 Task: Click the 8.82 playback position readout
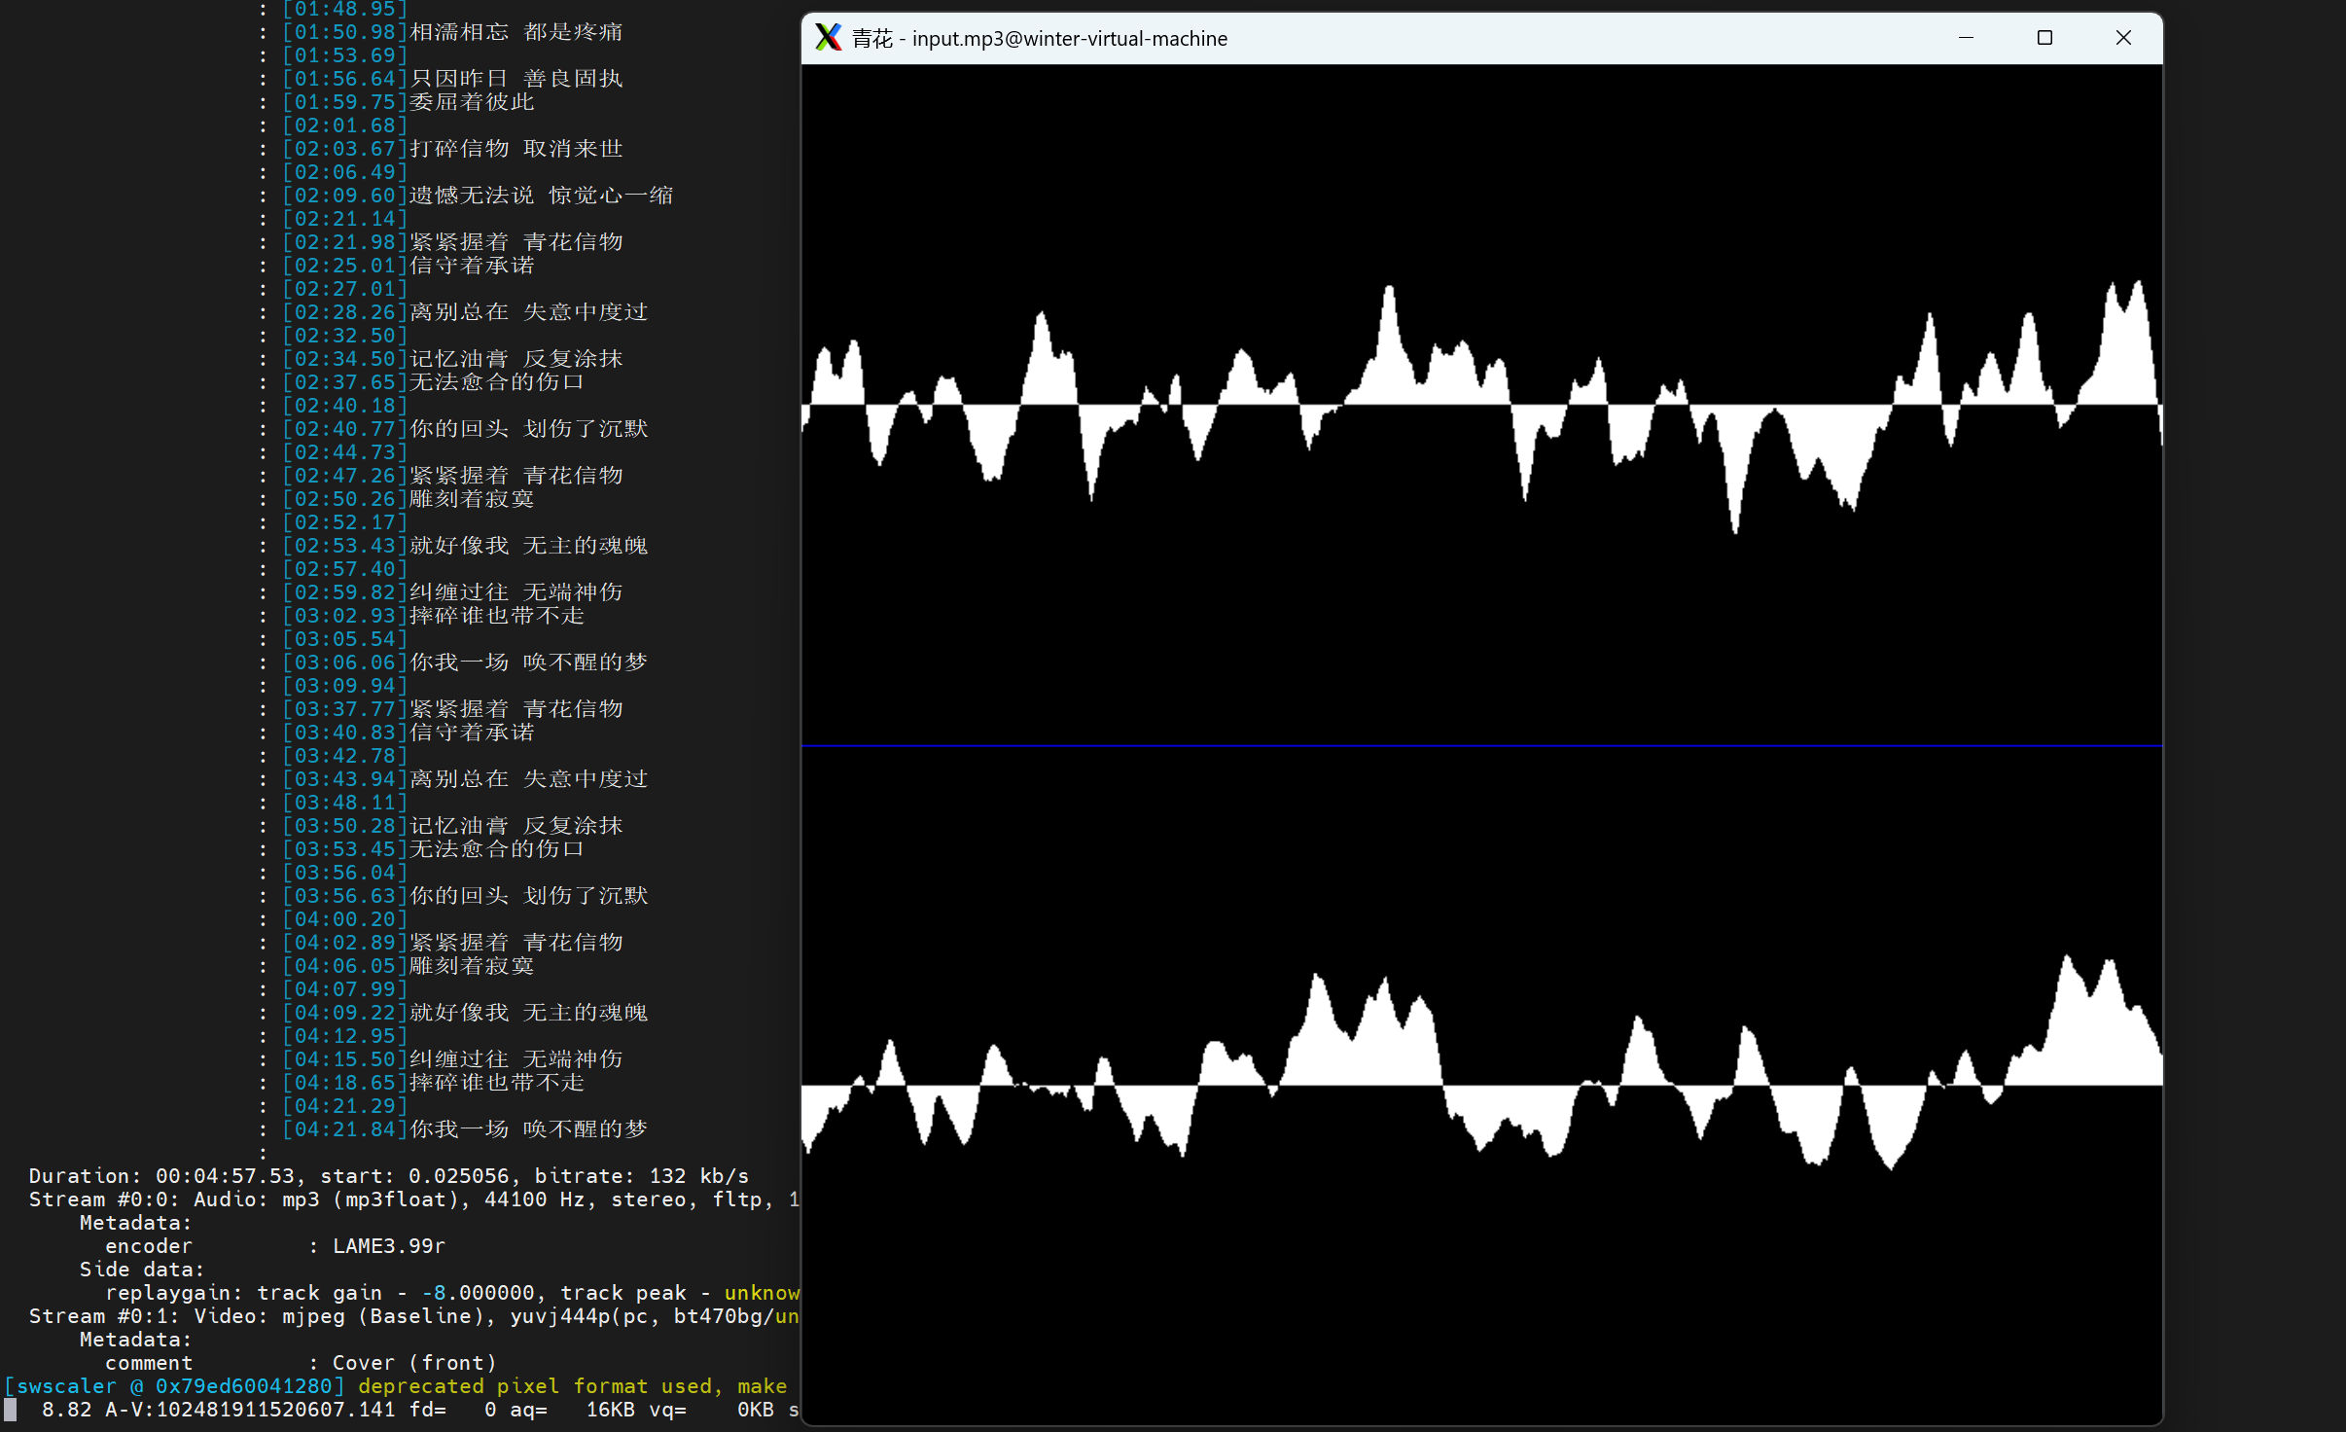pos(66,1410)
